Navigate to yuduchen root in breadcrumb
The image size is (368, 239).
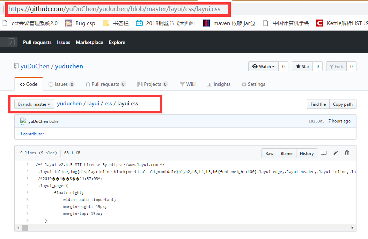(x=69, y=103)
